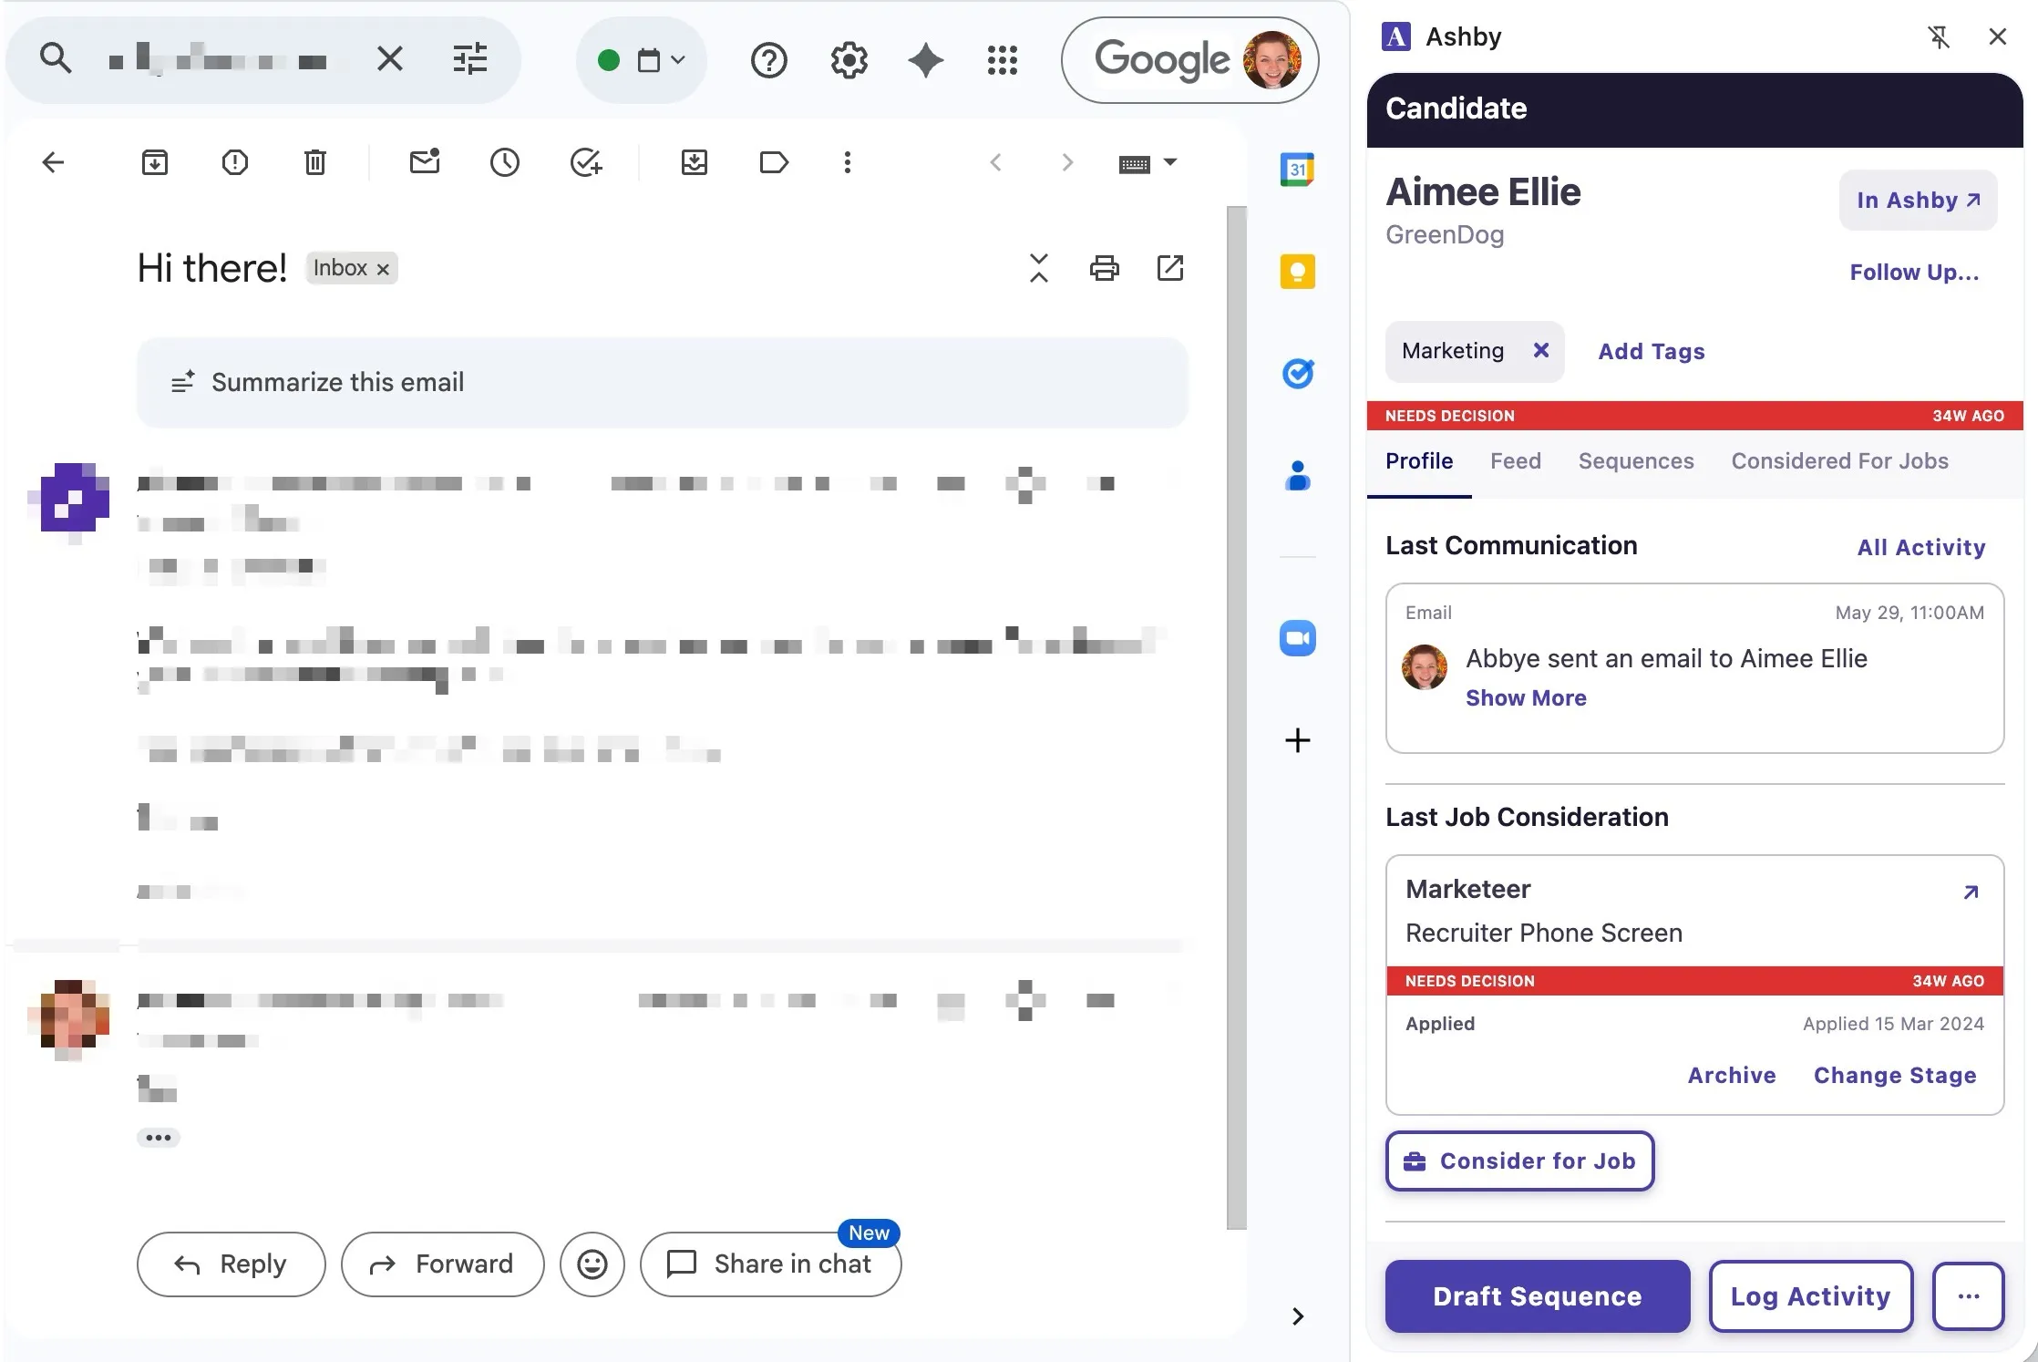Snooze this email with clock icon
Viewport: 2038px width, 1362px height.
(x=505, y=162)
